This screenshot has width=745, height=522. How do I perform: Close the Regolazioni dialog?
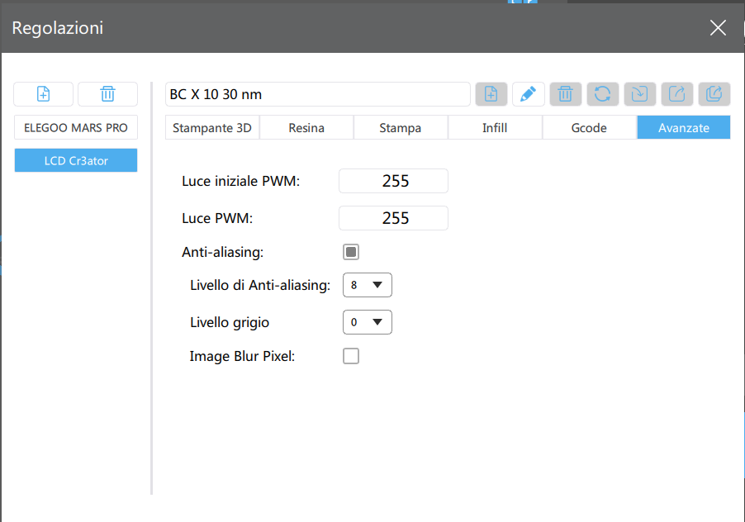[x=718, y=27]
